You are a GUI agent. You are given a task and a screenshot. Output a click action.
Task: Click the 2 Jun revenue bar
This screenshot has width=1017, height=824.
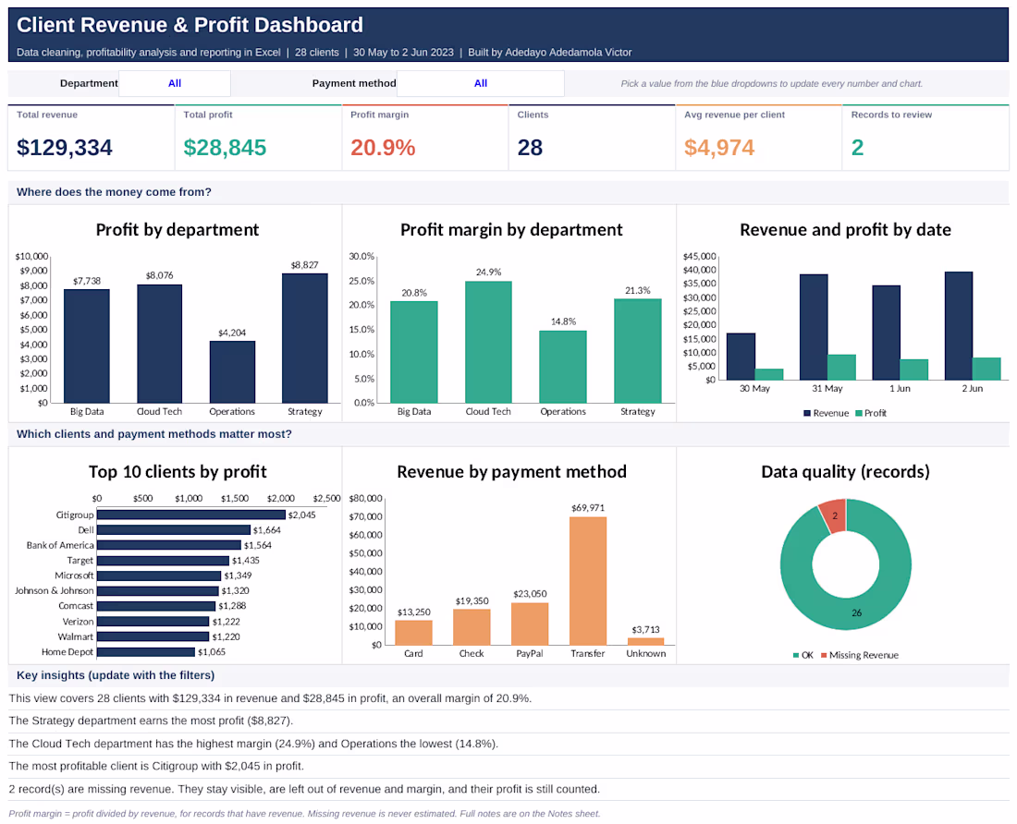[959, 326]
